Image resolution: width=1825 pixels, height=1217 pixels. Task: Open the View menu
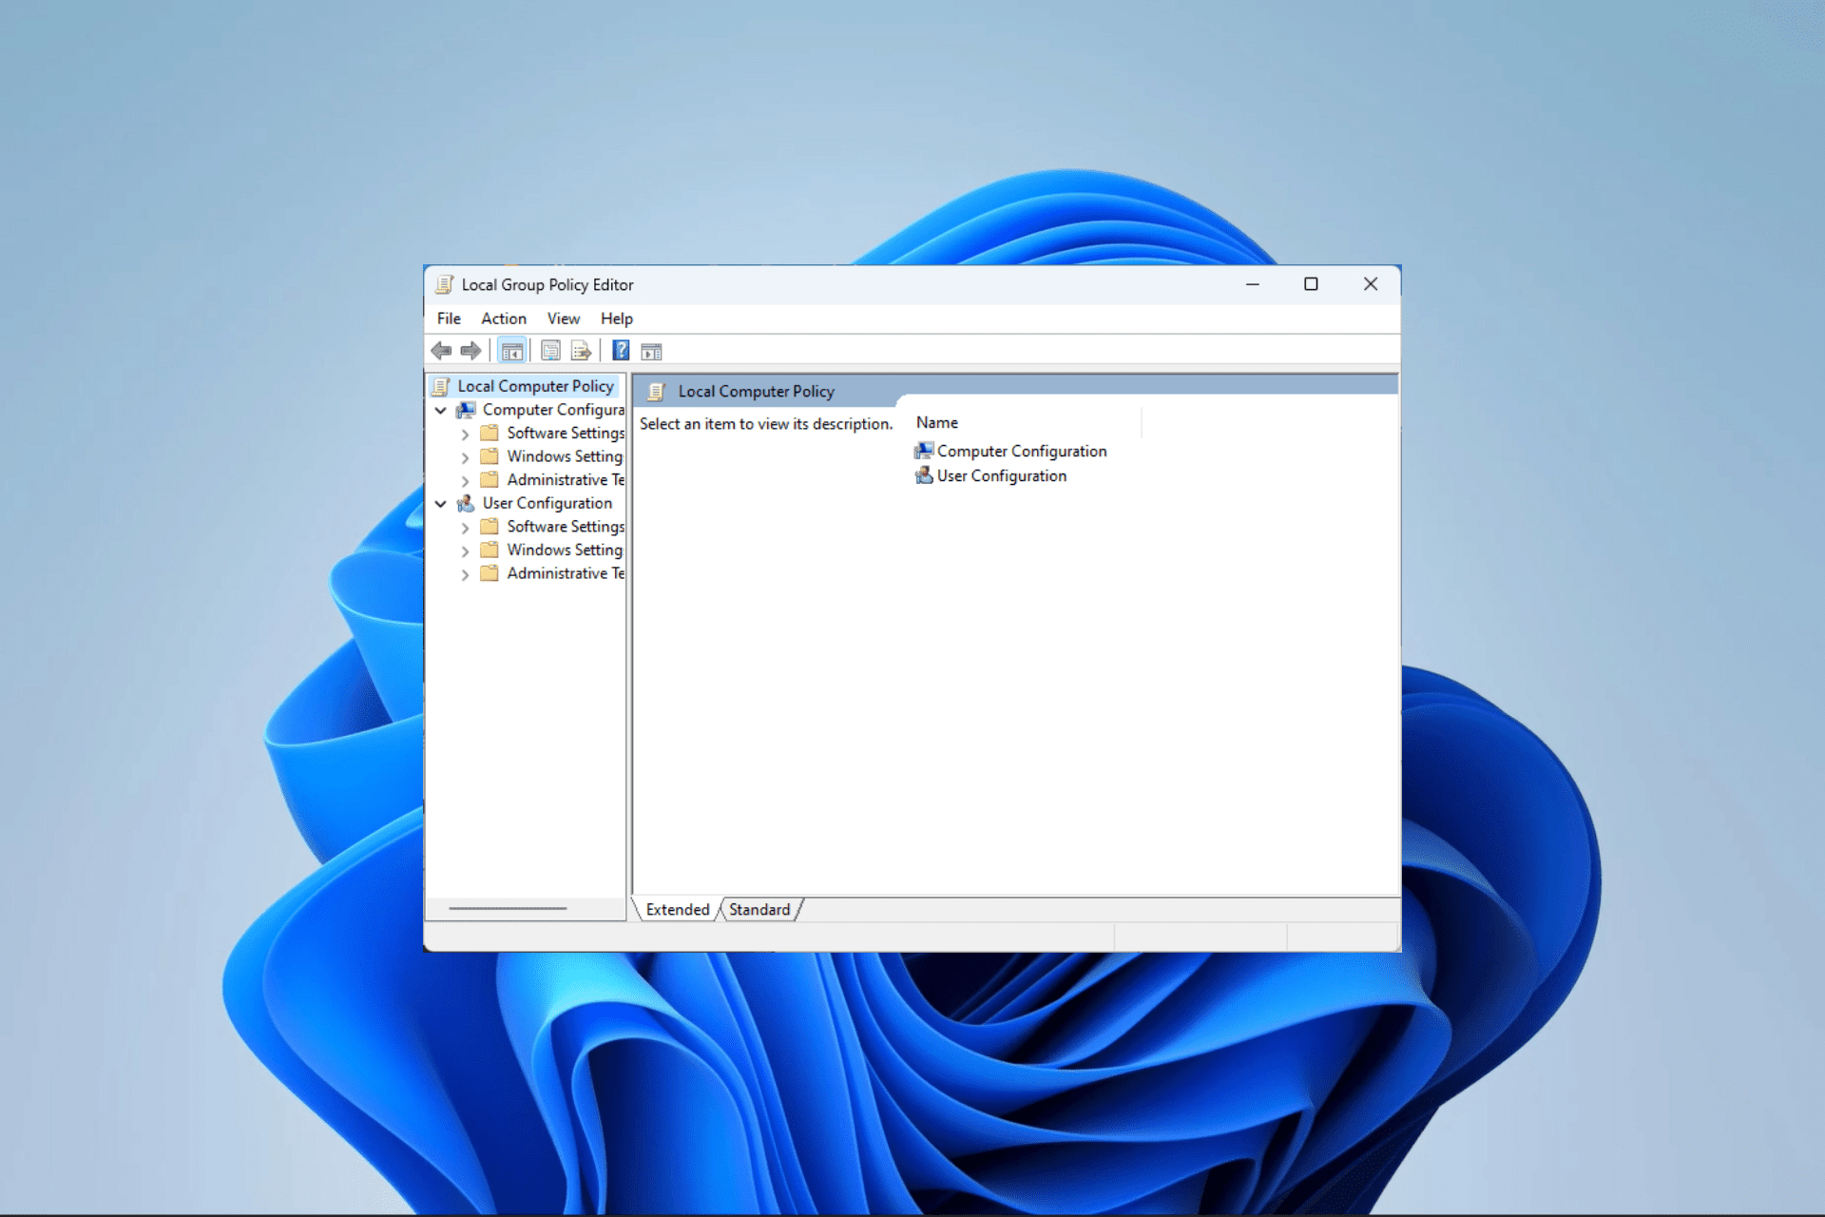point(561,318)
